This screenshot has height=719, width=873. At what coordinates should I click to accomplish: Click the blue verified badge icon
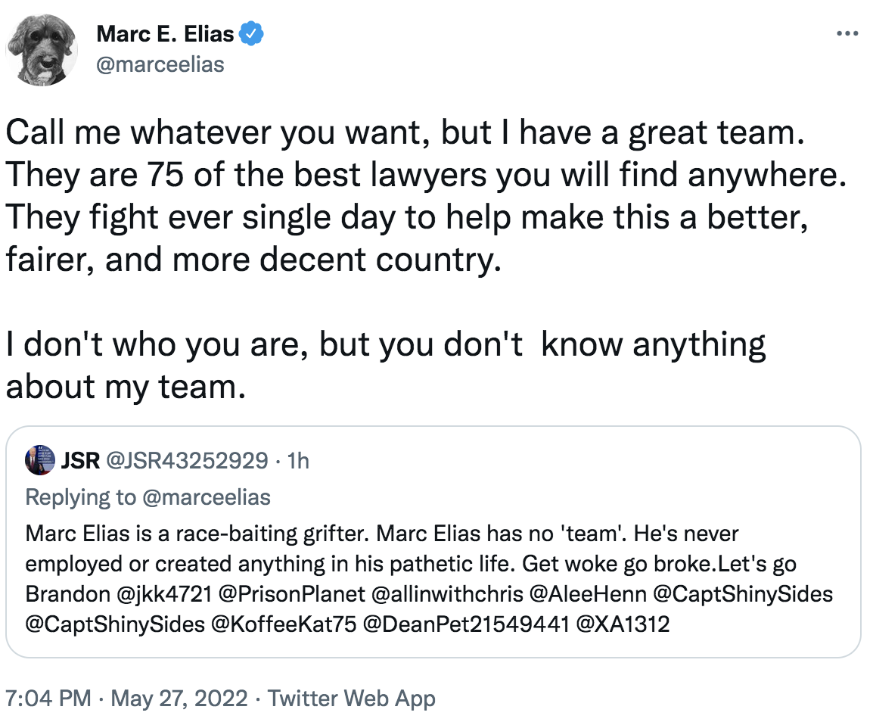pyautogui.click(x=252, y=34)
